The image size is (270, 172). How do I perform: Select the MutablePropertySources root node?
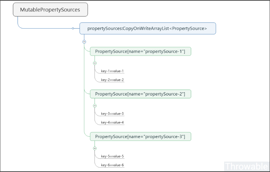click(x=50, y=10)
